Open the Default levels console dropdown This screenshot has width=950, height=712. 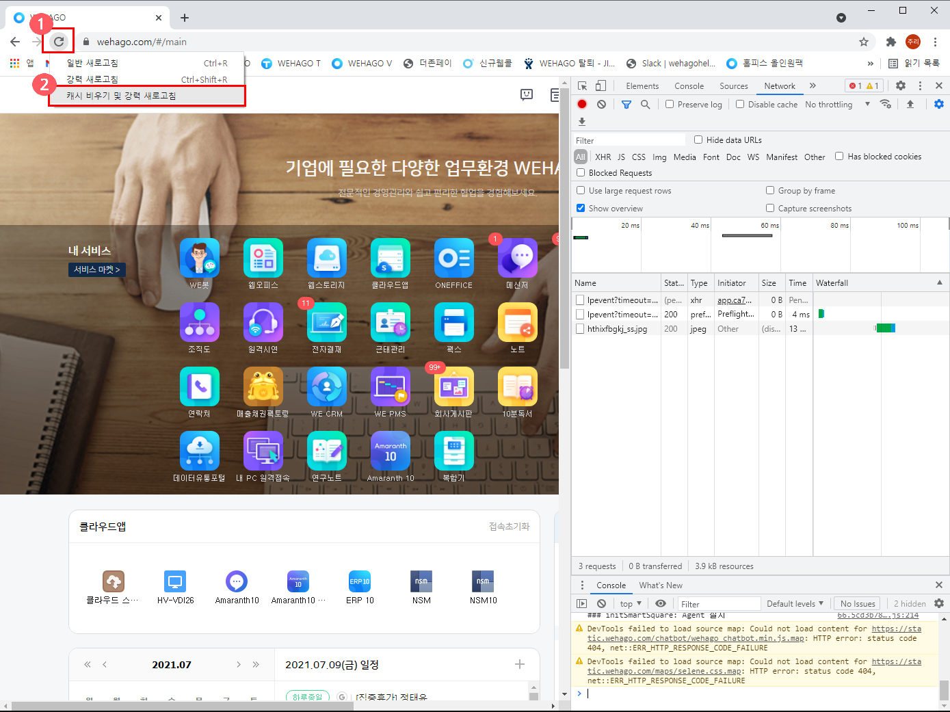point(795,604)
